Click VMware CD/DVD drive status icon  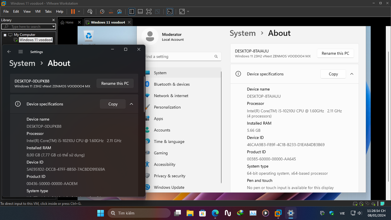click(x=361, y=204)
